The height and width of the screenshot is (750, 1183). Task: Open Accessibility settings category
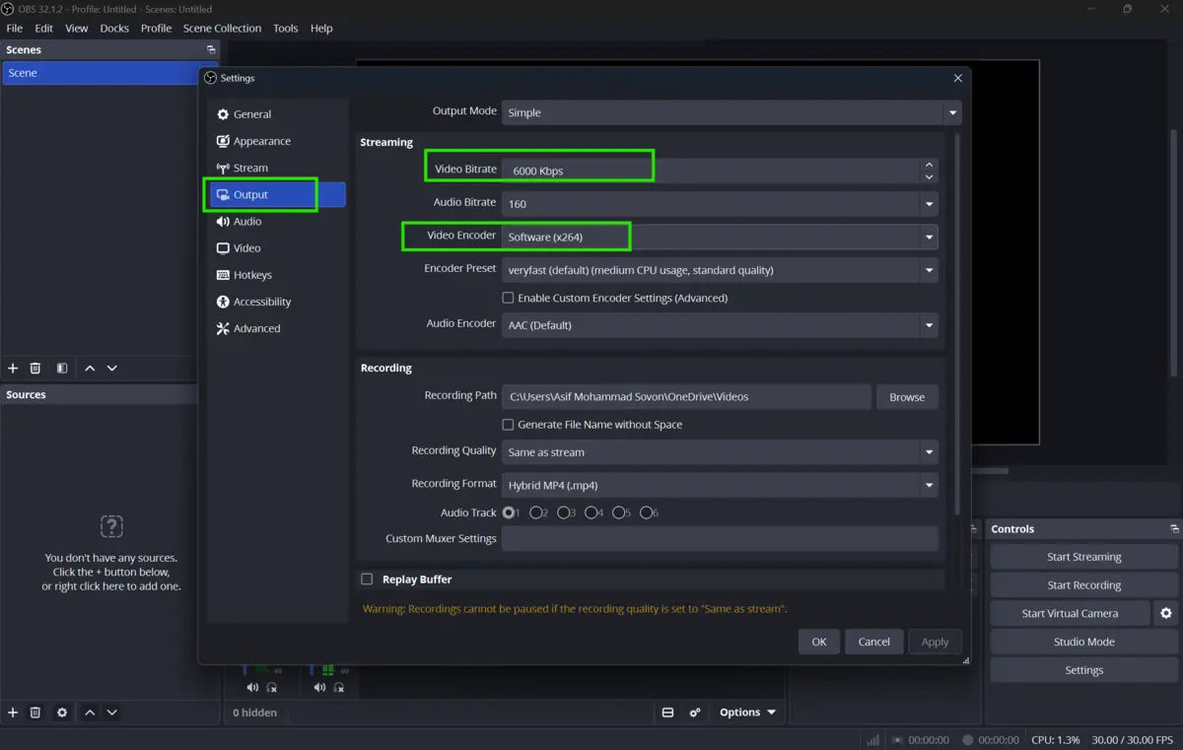click(277, 302)
